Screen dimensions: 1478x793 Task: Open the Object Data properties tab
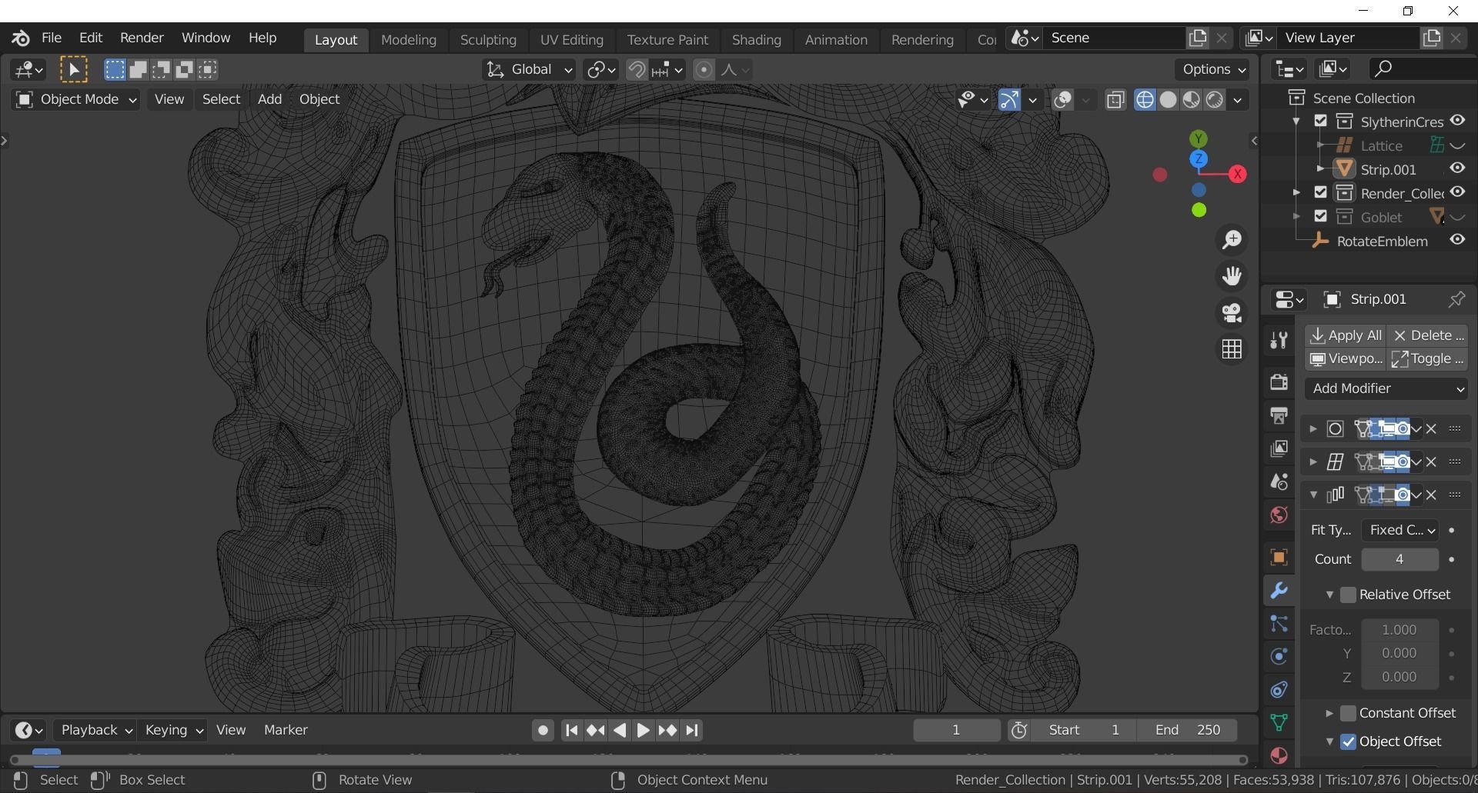click(x=1279, y=722)
